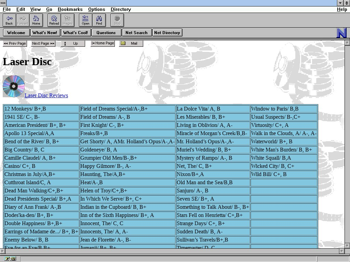
Task: Click the status bar security icon
Action: [10, 259]
